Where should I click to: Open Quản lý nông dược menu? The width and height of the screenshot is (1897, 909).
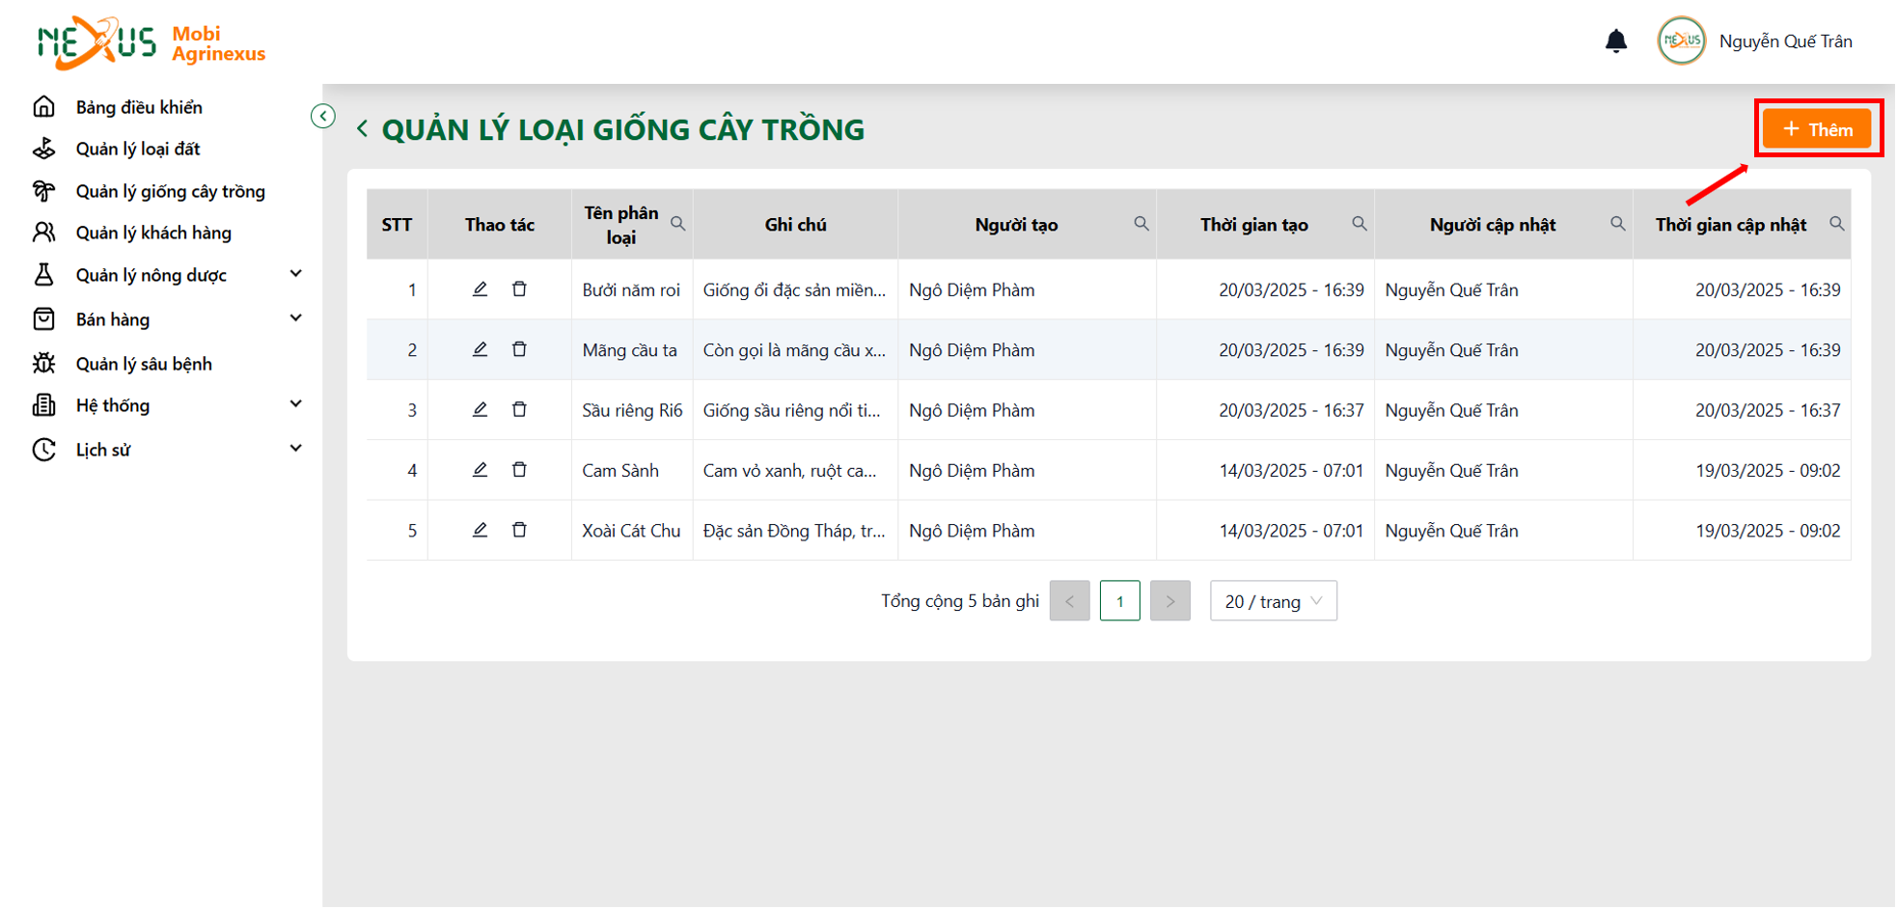151,276
